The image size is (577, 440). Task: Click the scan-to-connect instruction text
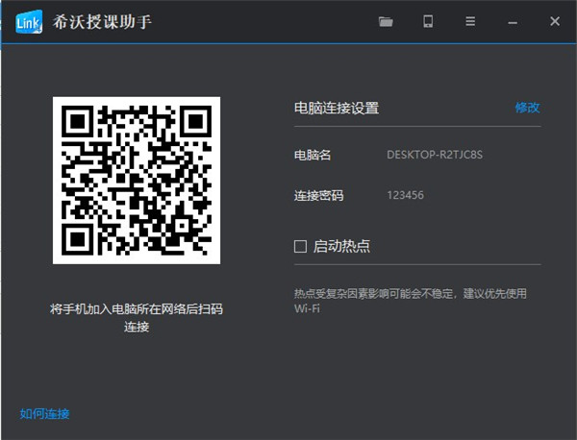pos(137,318)
